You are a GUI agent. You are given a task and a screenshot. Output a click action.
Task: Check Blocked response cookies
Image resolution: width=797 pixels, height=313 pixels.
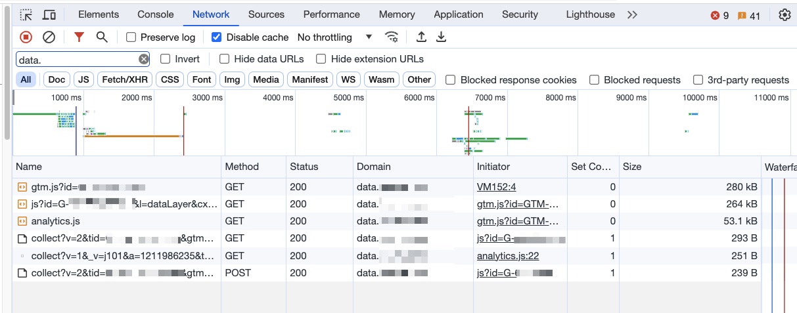tap(451, 80)
